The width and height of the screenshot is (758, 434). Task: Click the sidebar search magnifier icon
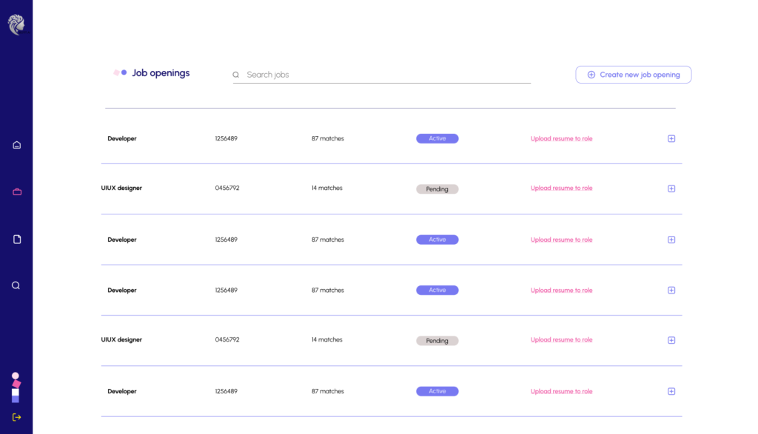16,285
